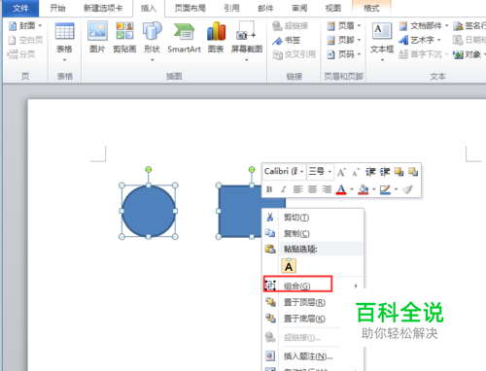The height and width of the screenshot is (371, 486).
Task: Switch to the 新建选项卡 tab
Action: (x=103, y=8)
